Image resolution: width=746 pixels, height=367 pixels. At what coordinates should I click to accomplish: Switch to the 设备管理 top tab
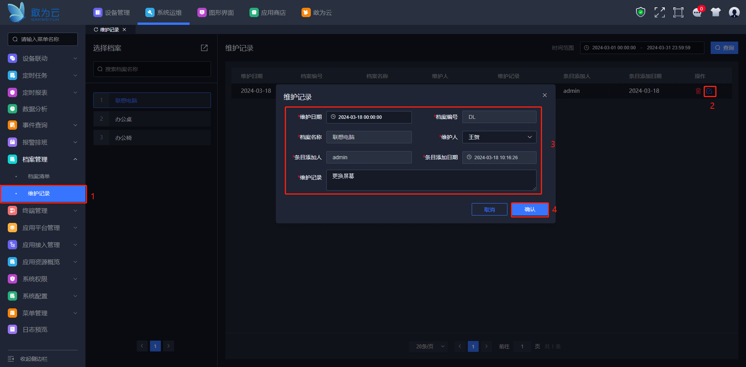[112, 12]
